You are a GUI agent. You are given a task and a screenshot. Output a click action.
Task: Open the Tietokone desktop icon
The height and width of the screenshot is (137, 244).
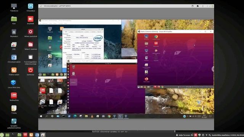point(14,6)
